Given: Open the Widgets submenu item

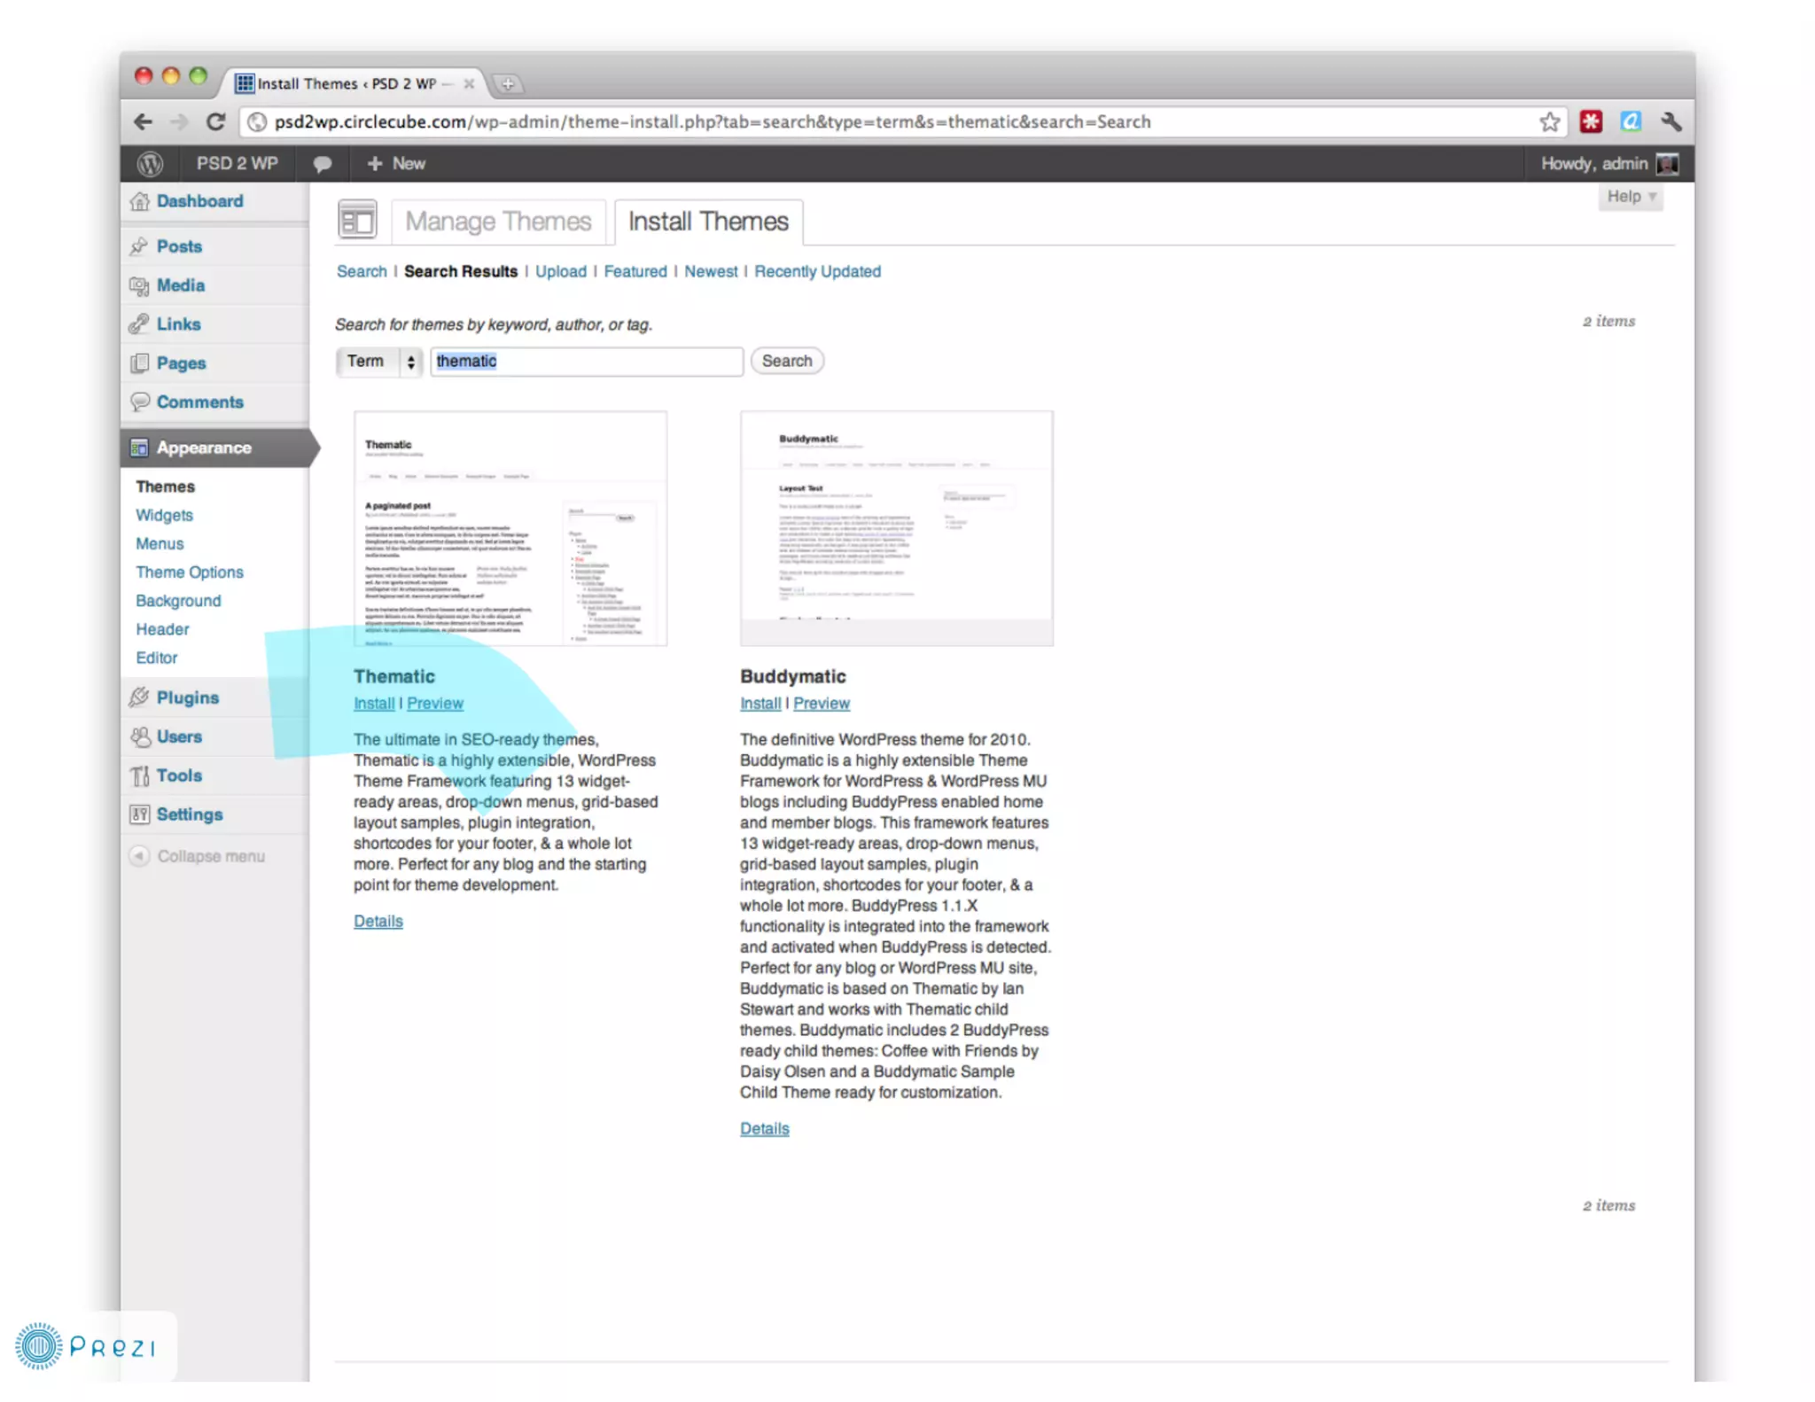Looking at the screenshot, I should [x=164, y=515].
